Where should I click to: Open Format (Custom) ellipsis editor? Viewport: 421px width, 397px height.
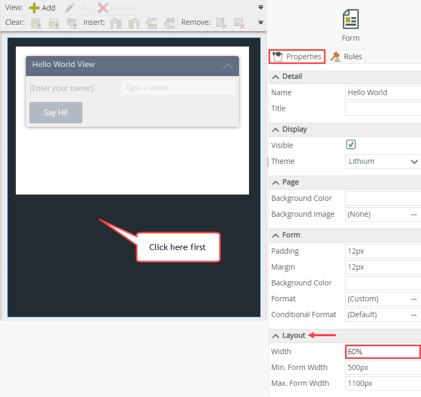point(414,299)
